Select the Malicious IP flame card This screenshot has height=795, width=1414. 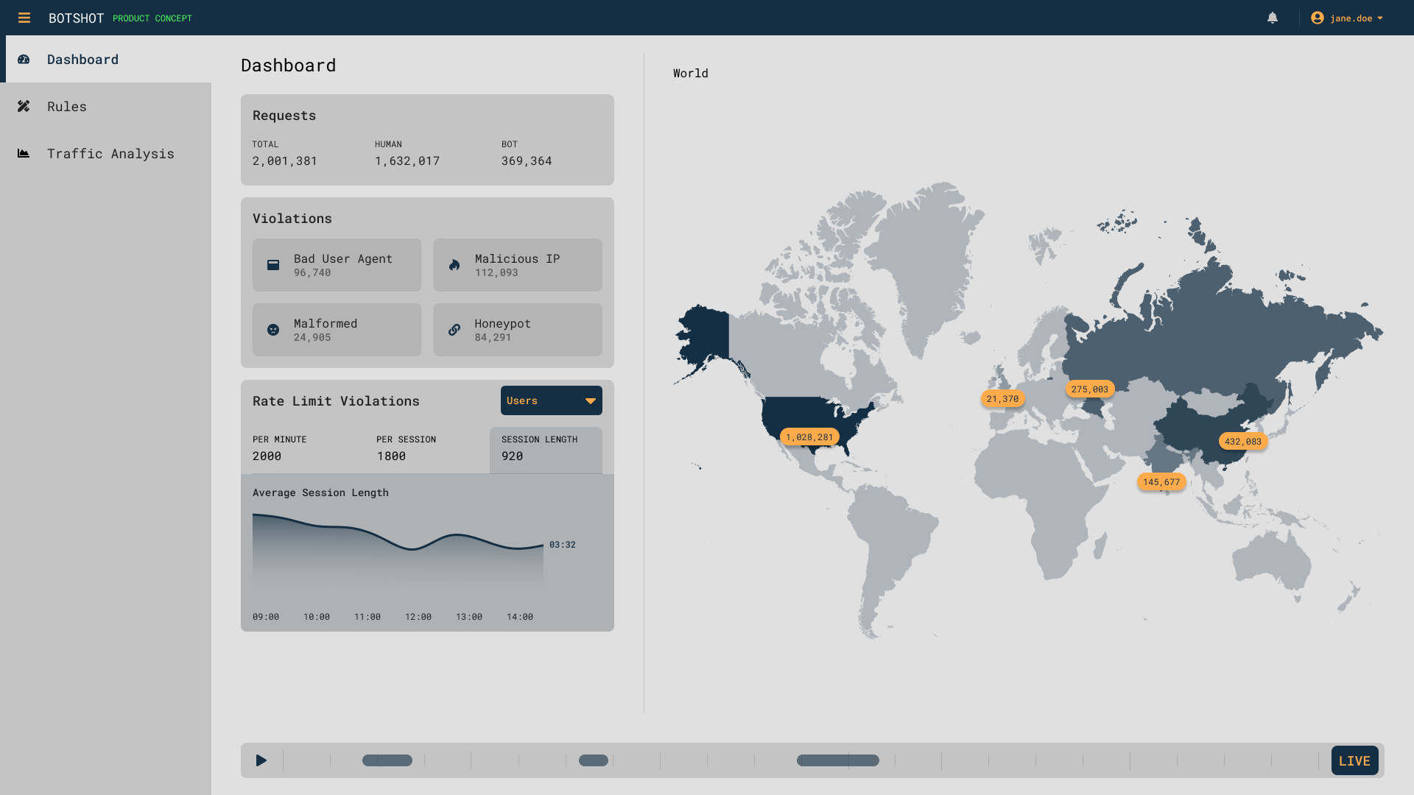pyautogui.click(x=517, y=265)
